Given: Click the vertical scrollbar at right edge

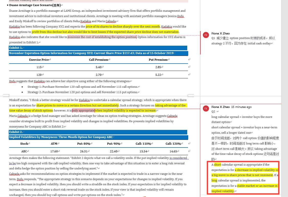Looking at the screenshot, I should pyautogui.click(x=284, y=98).
